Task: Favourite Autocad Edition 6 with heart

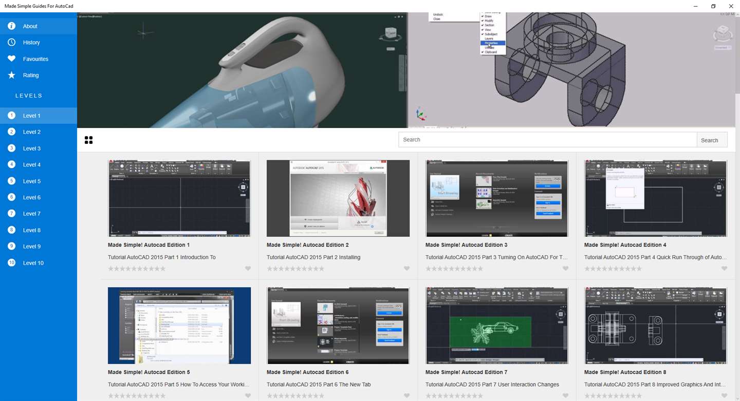Action: point(406,396)
